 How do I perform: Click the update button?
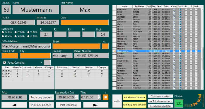[x=117, y=101]
